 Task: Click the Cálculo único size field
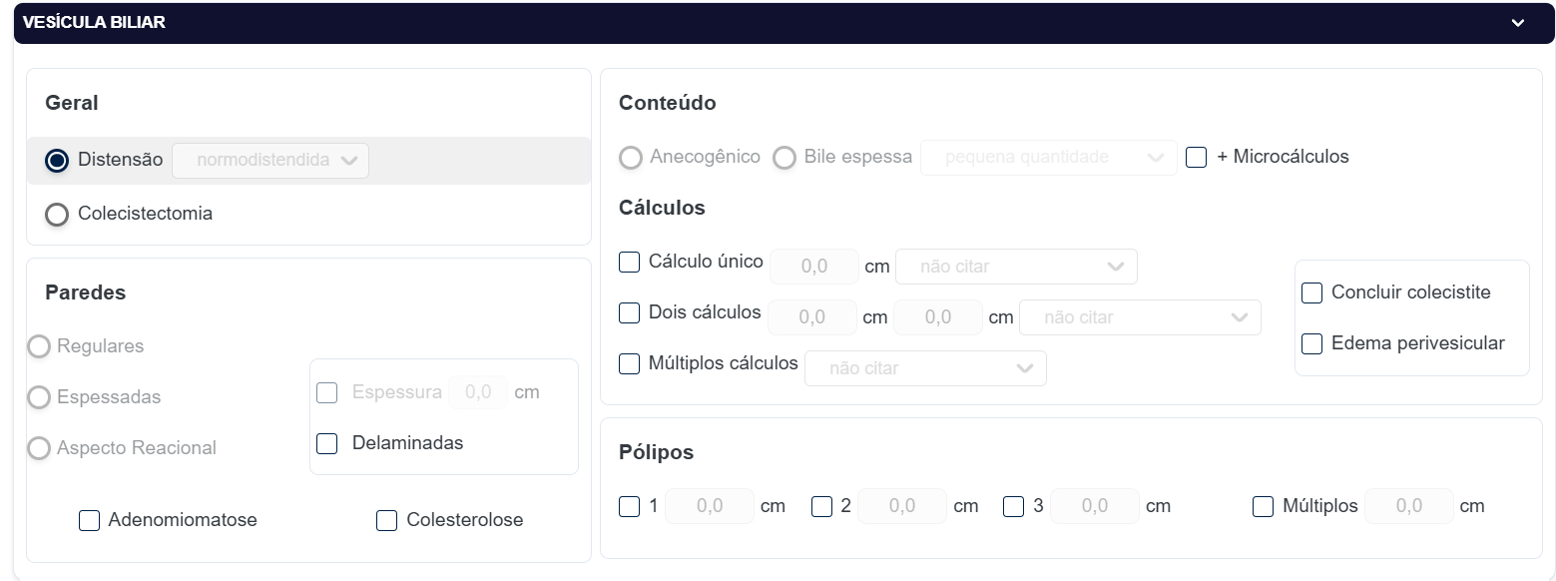pyautogui.click(x=814, y=267)
